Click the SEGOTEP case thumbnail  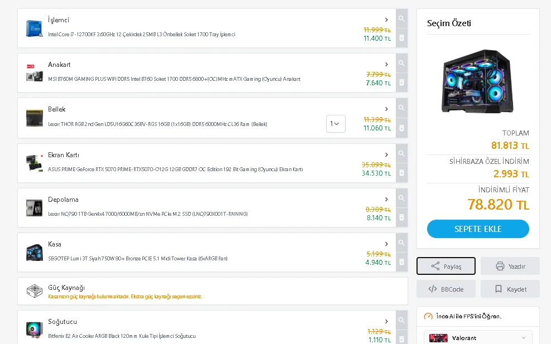[x=35, y=253]
